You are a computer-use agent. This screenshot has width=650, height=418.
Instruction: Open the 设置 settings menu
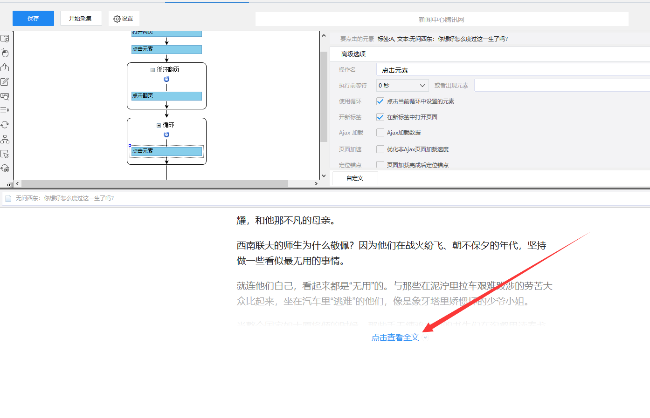click(x=124, y=18)
